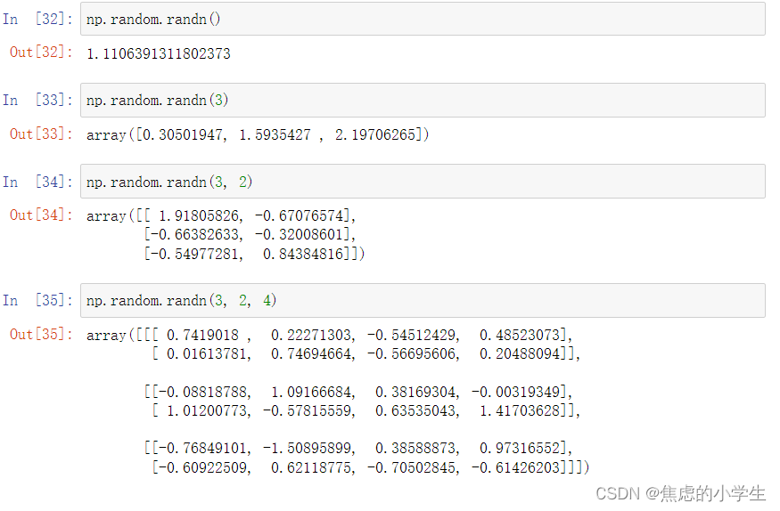Click the 1.1106391311802373 output value
The height and width of the screenshot is (511, 780).
pos(158,53)
